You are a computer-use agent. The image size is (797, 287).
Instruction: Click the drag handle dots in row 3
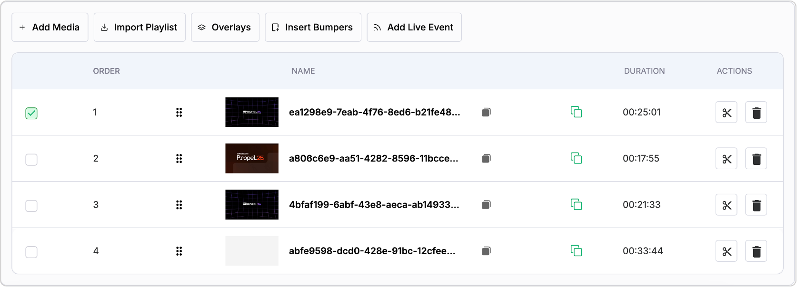click(179, 205)
